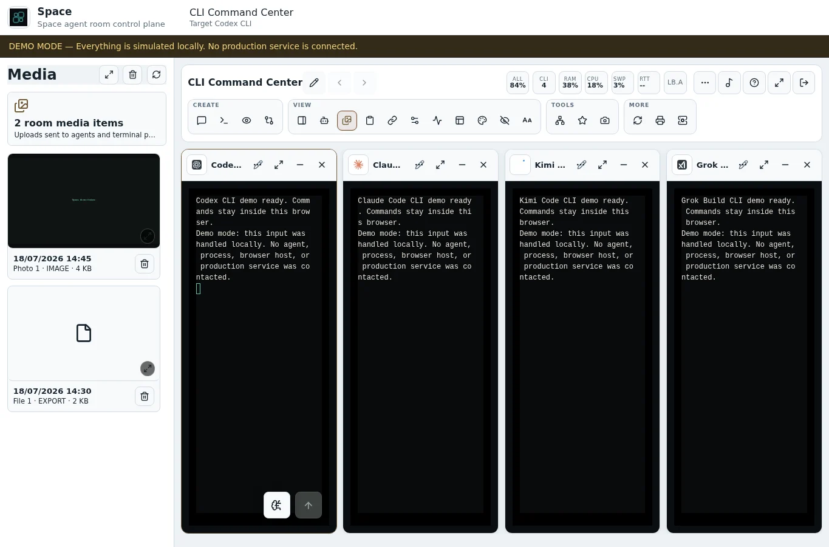Expand the Grok terminal pane
This screenshot has width=829, height=547.
pyautogui.click(x=764, y=165)
